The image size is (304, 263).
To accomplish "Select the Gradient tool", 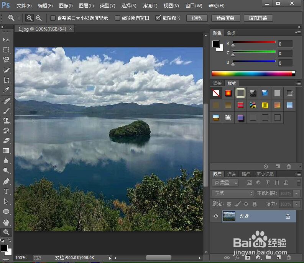I will (x=6, y=151).
